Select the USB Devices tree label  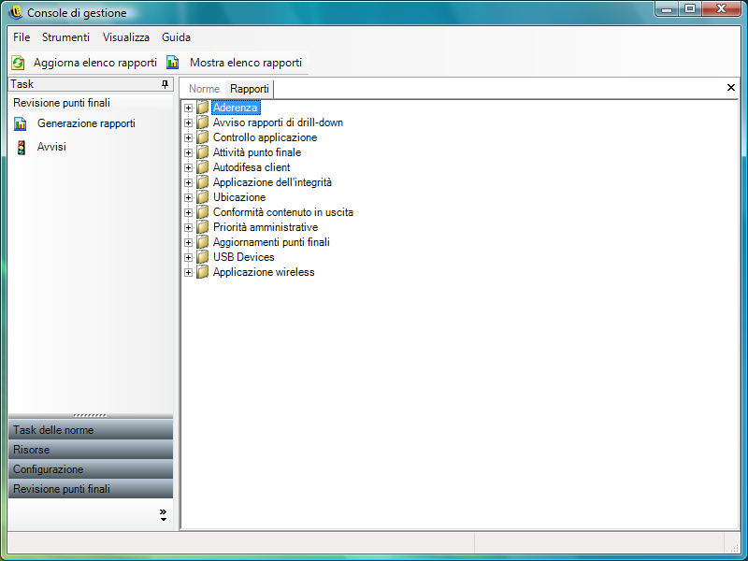244,257
